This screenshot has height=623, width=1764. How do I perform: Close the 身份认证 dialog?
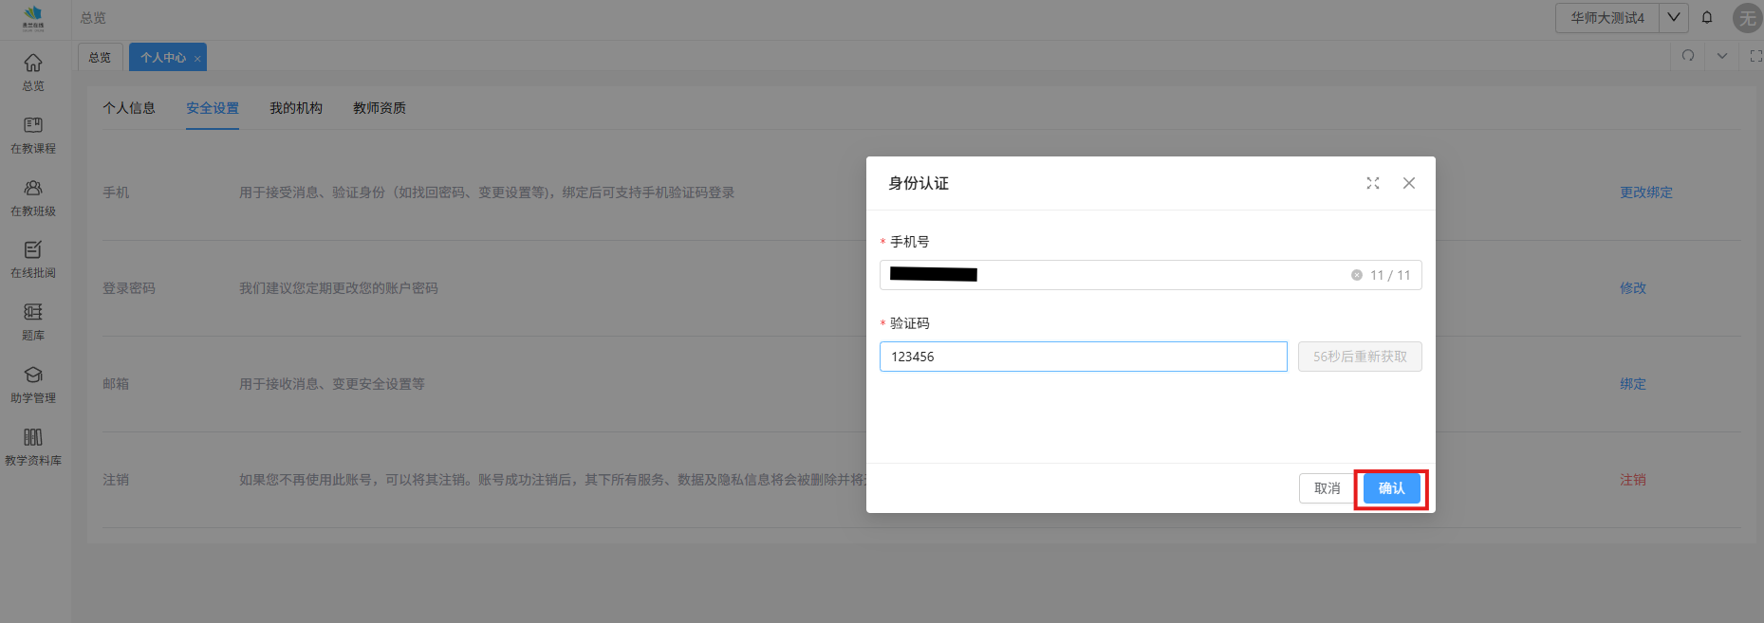click(1409, 183)
